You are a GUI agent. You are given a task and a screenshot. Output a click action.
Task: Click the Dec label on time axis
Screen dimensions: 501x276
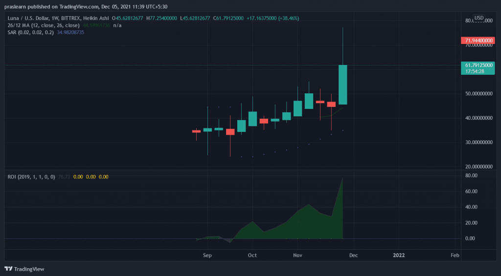tap(354, 255)
